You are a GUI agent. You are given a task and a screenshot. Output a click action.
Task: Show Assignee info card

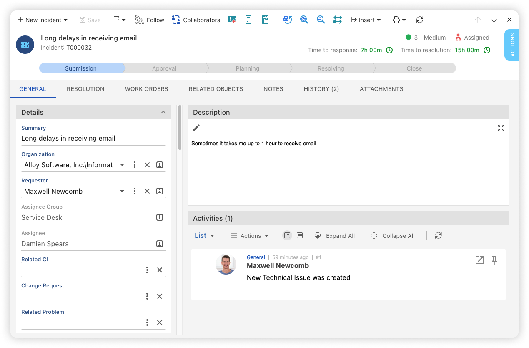click(x=160, y=244)
